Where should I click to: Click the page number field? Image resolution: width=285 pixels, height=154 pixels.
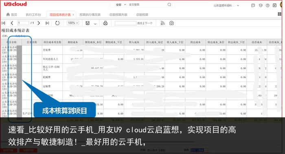pyautogui.click(x=23, y=23)
